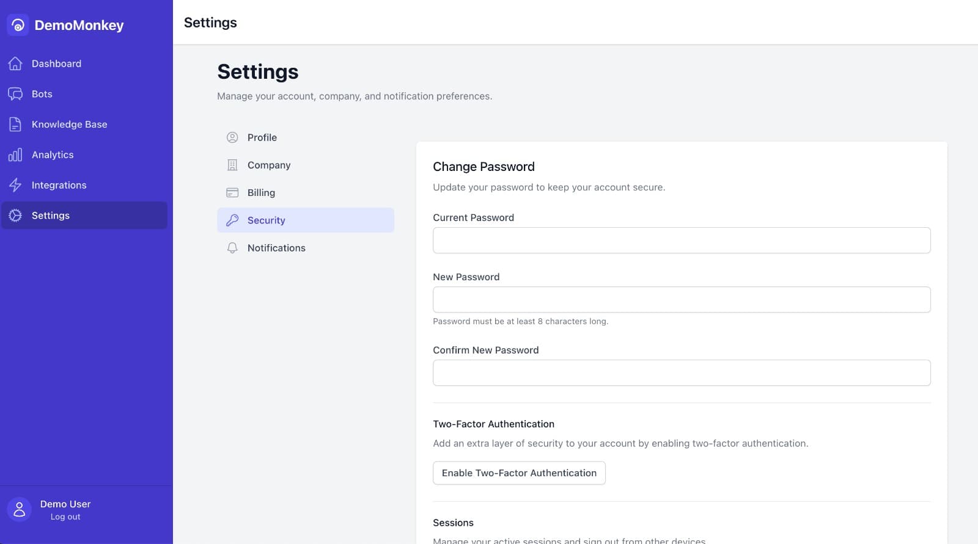Focus the Current Password field
The height and width of the screenshot is (544, 978).
click(x=682, y=241)
